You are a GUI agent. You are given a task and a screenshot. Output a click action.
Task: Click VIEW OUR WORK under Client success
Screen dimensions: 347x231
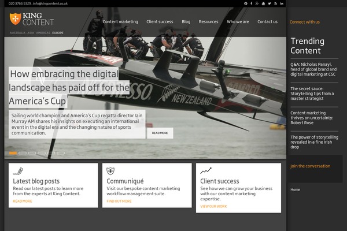coord(213,207)
